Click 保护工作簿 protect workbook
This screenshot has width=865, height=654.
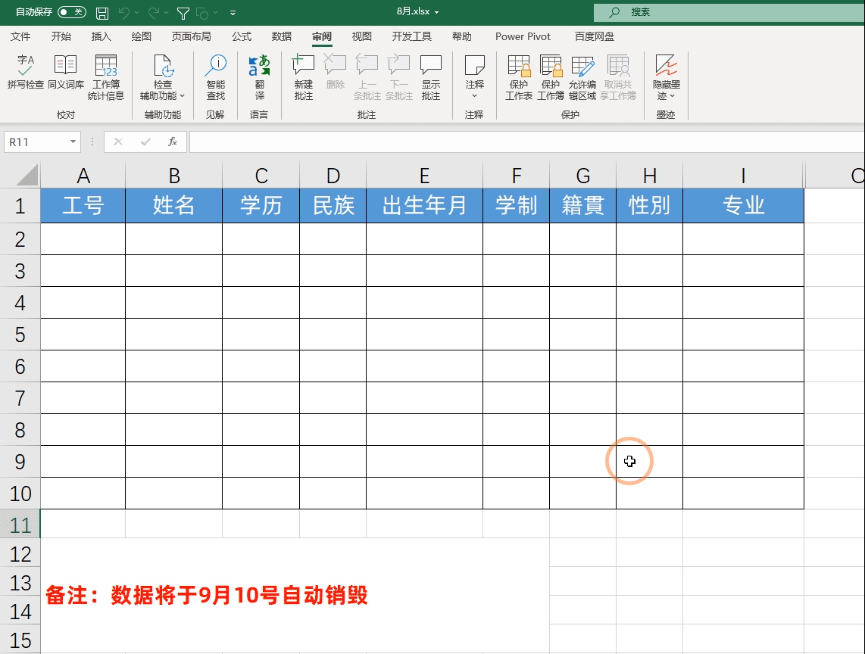551,77
